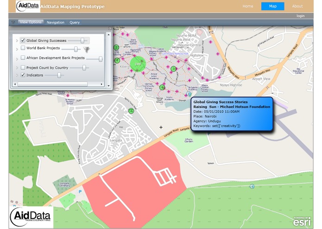The image size is (322, 229).
Task: Click the blue parking P icon near Langata Cemetery
Action: coord(80,191)
